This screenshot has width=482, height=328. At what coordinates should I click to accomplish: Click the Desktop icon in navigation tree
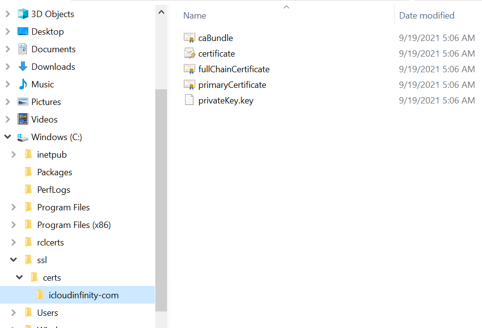coord(23,31)
